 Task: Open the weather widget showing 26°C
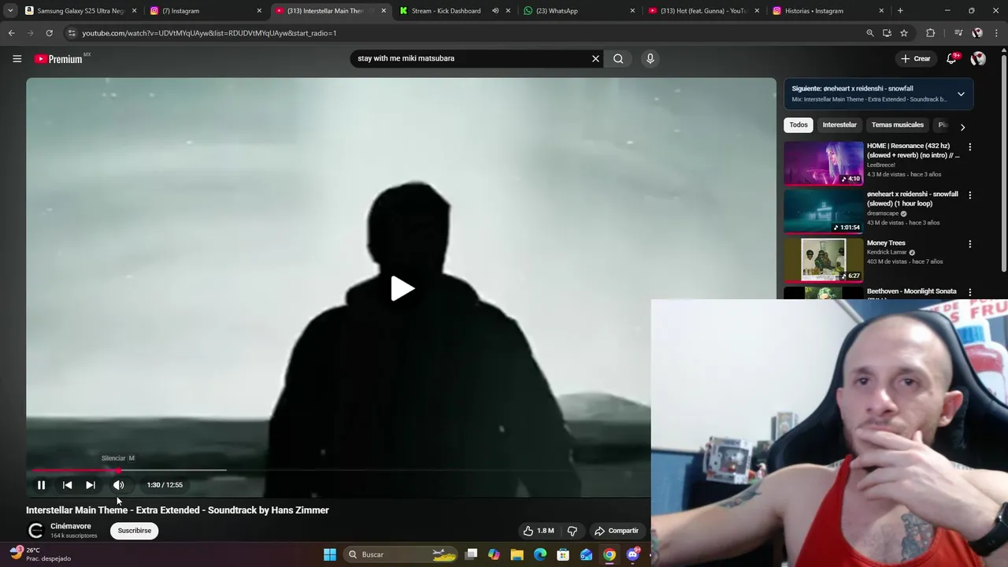pyautogui.click(x=41, y=554)
